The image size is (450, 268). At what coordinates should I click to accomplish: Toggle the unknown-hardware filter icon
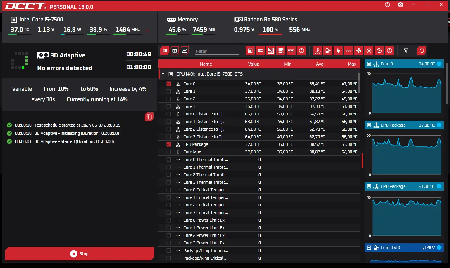click(301, 51)
